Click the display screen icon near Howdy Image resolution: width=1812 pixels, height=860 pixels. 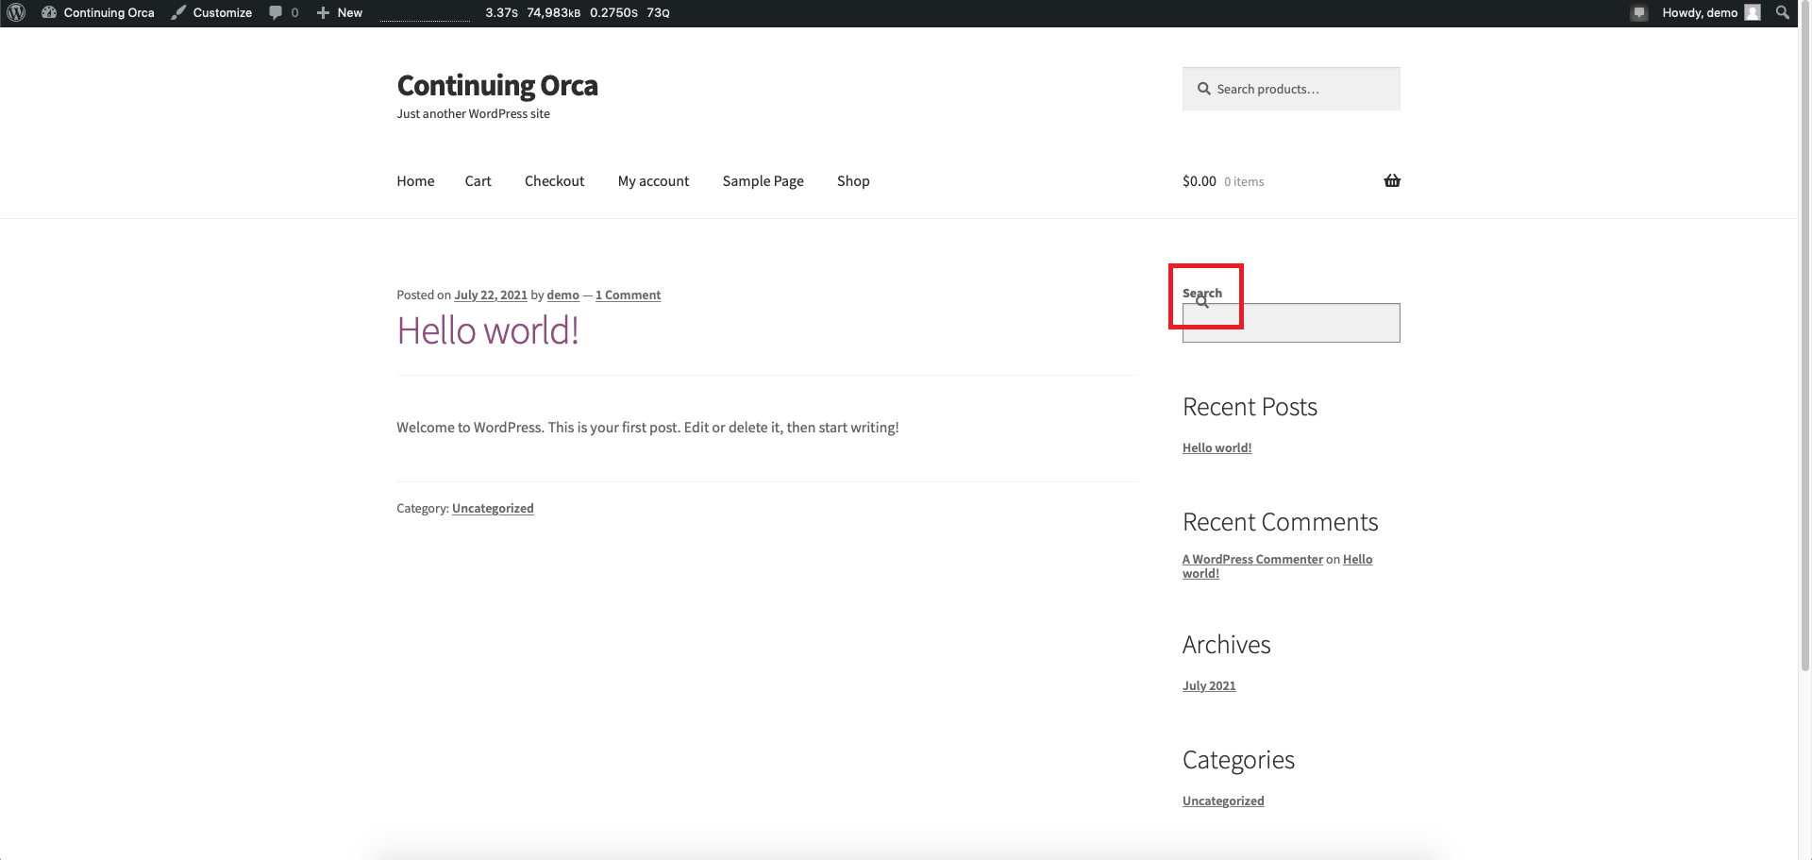coord(1638,12)
